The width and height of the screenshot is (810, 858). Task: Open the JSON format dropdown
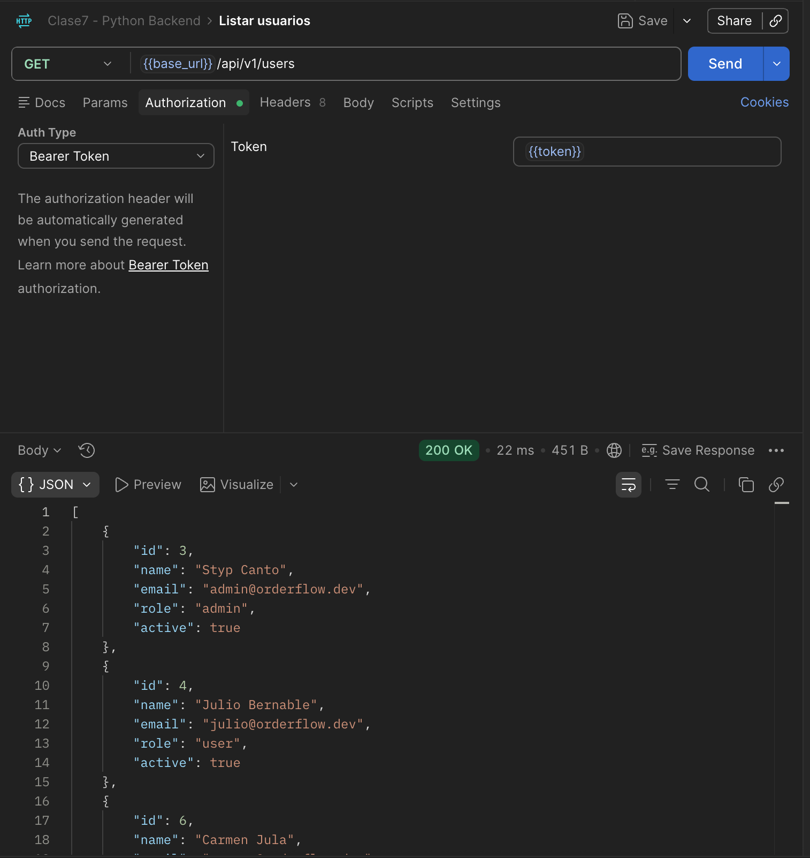click(x=55, y=485)
